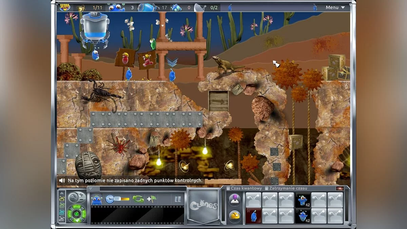This screenshot has height=229, width=407.
Task: Select the W morph blue clone slot
Action: click(253, 216)
